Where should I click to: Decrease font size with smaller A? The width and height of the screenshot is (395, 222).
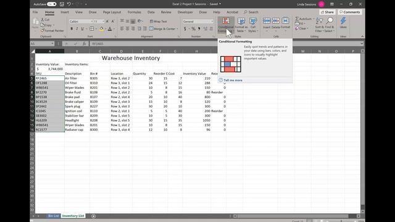[112, 22]
